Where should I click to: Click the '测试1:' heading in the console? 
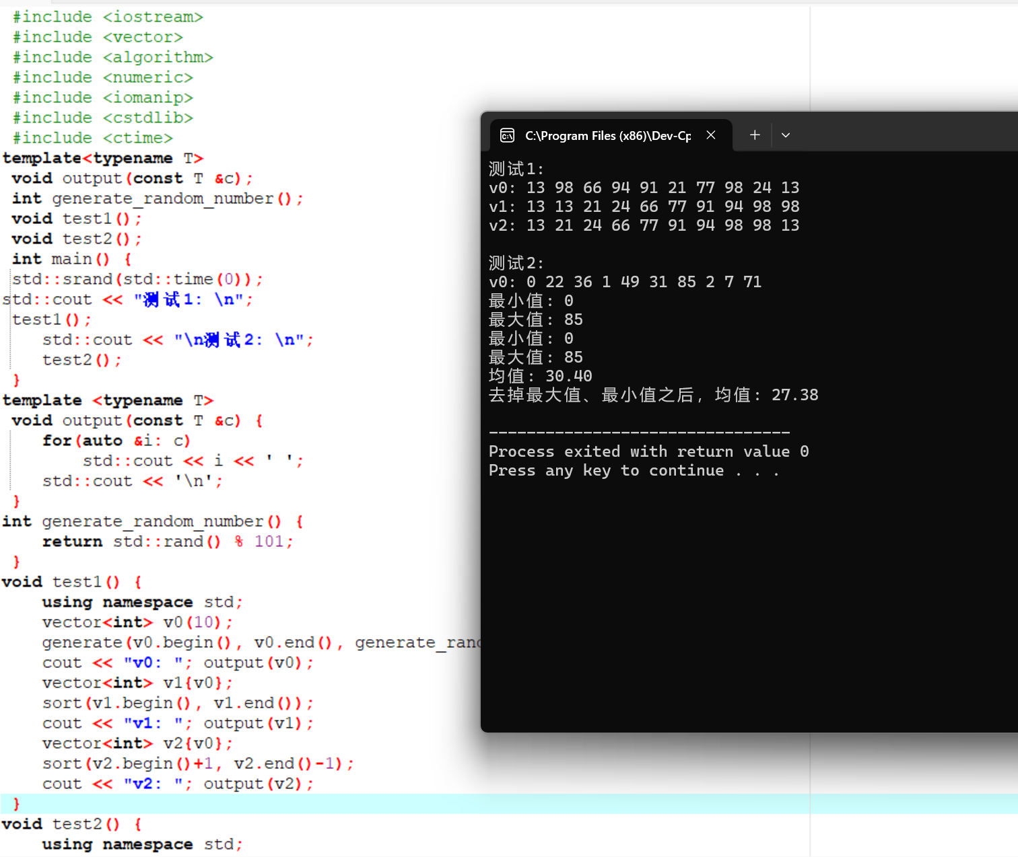click(516, 168)
